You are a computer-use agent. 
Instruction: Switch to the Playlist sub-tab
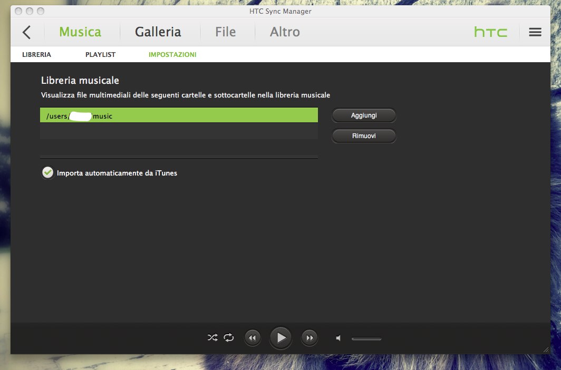pyautogui.click(x=100, y=55)
